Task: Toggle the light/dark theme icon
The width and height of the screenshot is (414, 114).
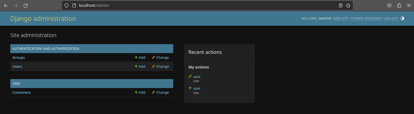Action: 402,18
